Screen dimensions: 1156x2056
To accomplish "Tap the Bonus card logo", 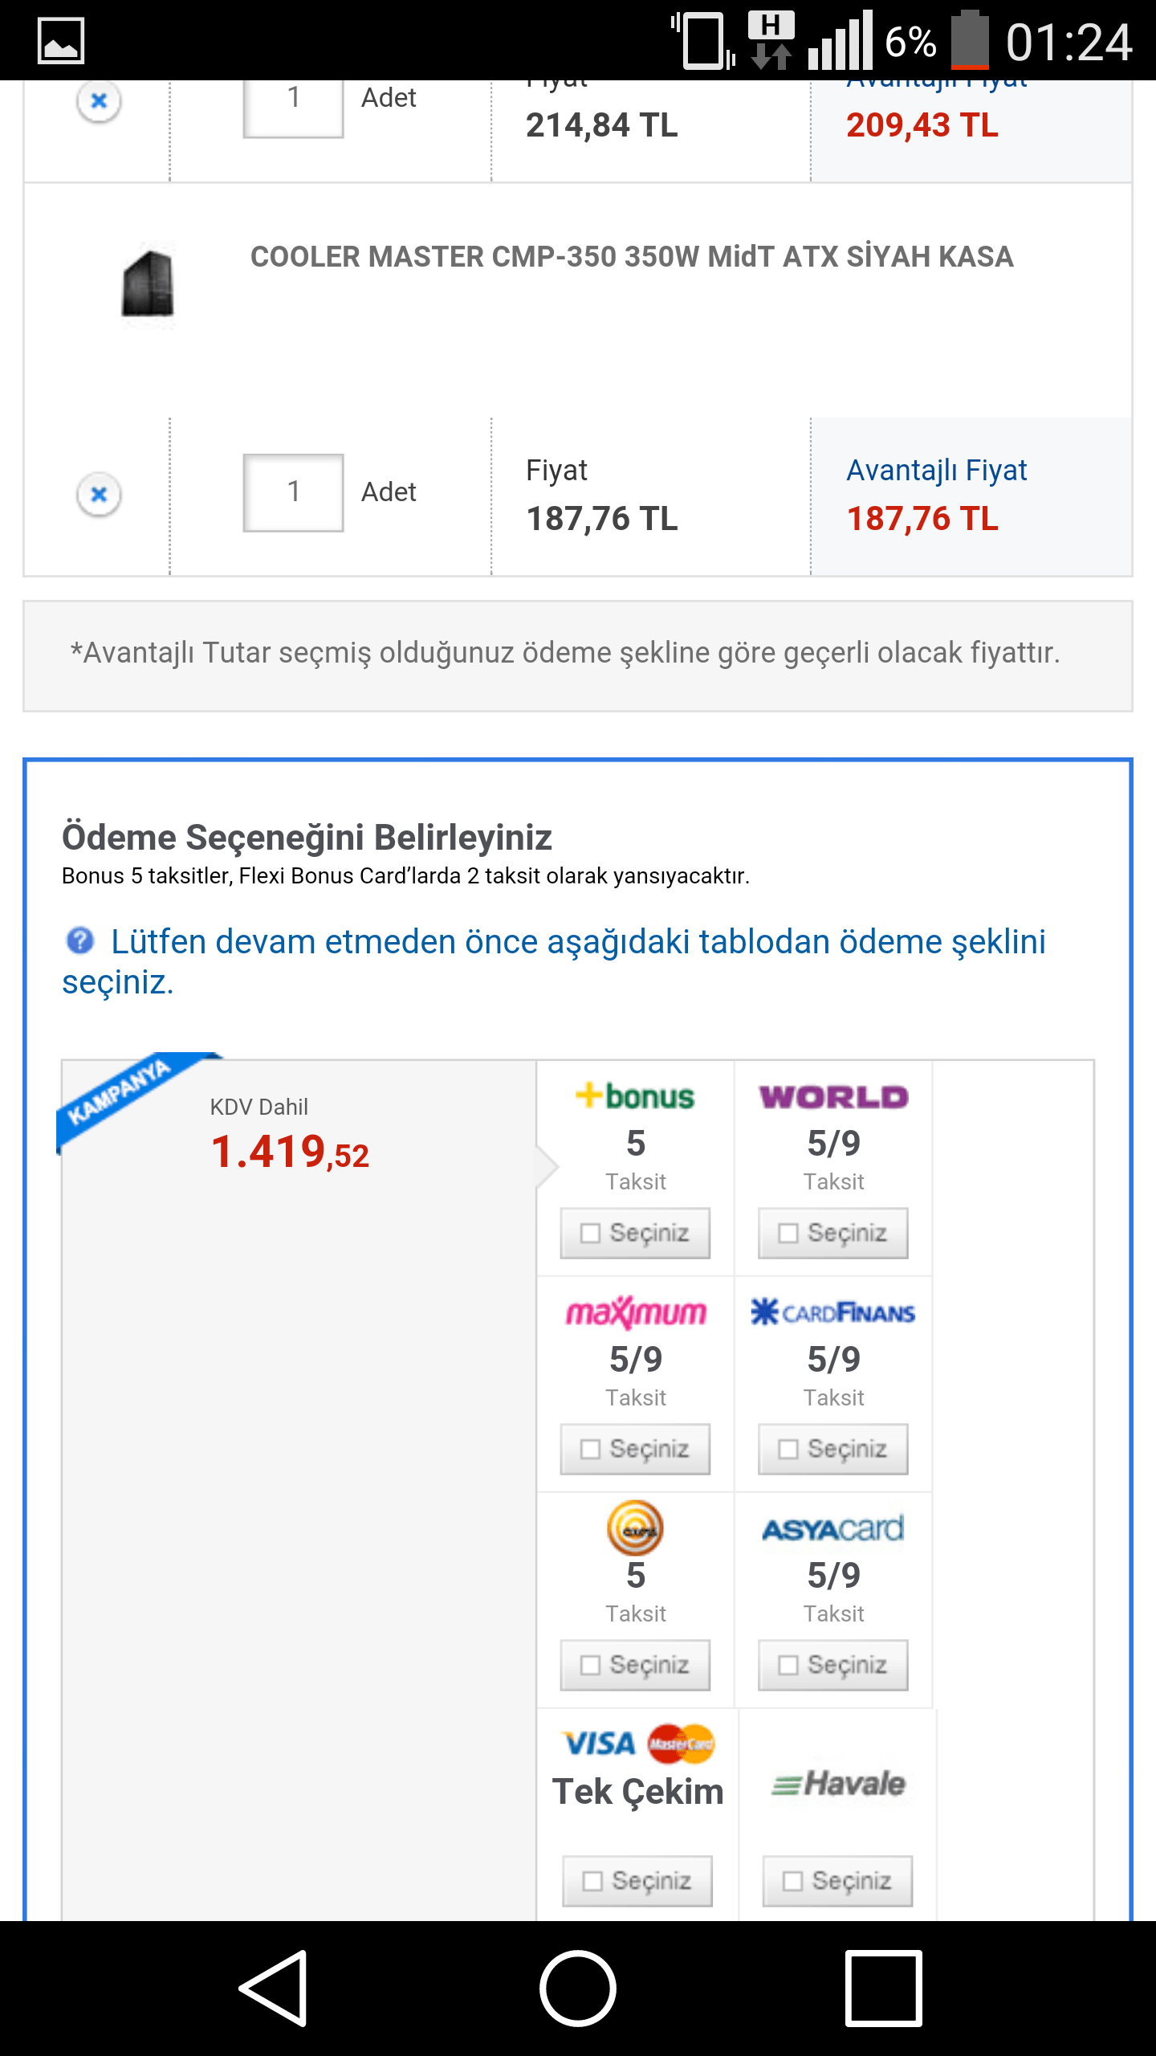I will pos(635,1096).
